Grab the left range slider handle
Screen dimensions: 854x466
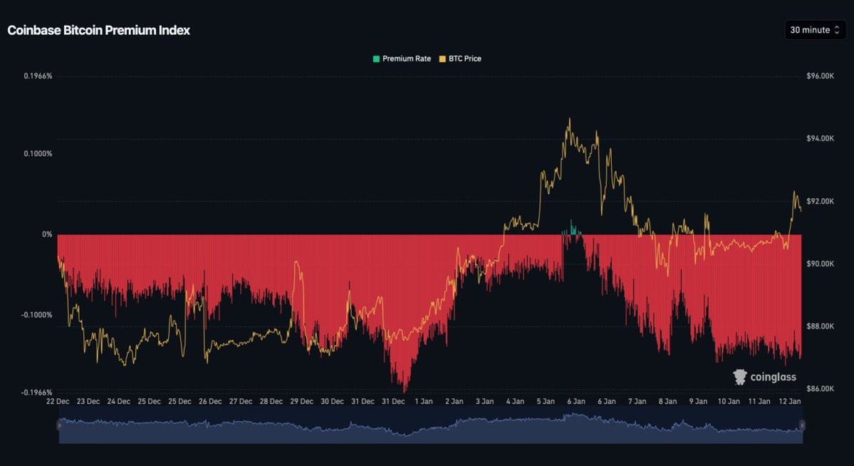(59, 425)
